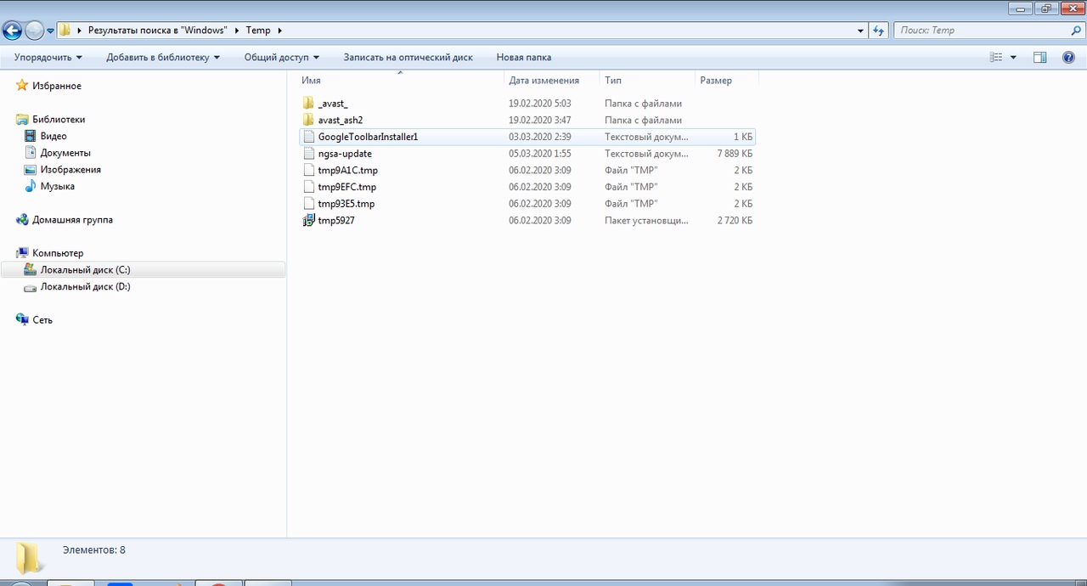Expand the arrow after 'Temp' breadcrumb

279,31
